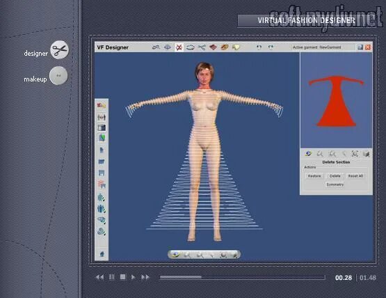This screenshot has height=298, width=386.
Task: Click the two mannequins icon in sidebar
Action: click(x=102, y=117)
